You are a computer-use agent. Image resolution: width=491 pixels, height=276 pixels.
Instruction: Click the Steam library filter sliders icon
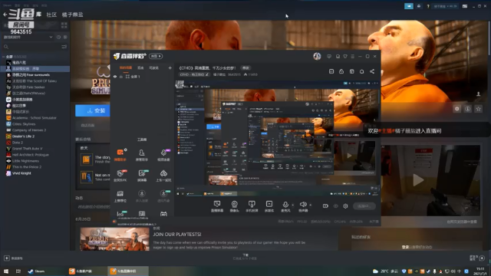(64, 47)
